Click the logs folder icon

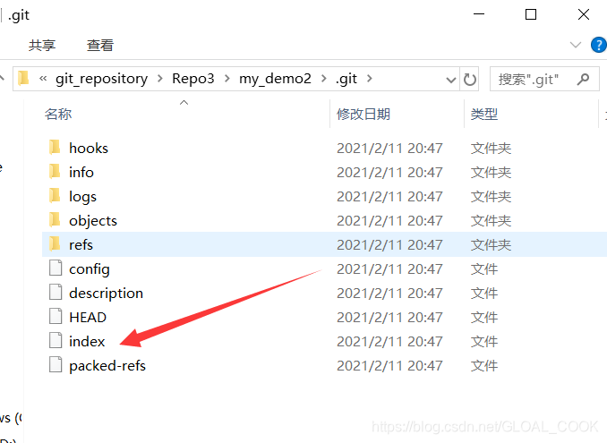(55, 196)
